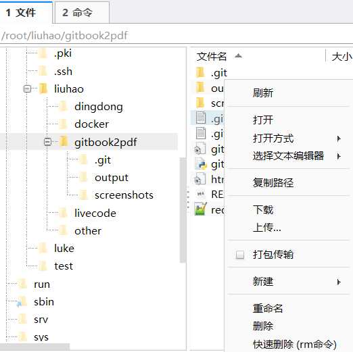Click the .git folder icon in the file list
Viewport: 353px width, 352px height.
pyautogui.click(x=200, y=72)
